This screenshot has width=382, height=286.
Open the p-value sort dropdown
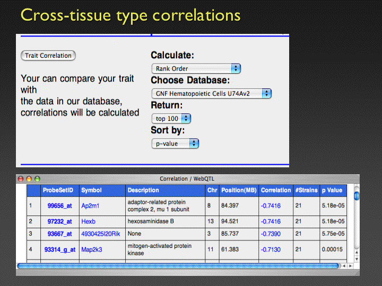pyautogui.click(x=175, y=144)
